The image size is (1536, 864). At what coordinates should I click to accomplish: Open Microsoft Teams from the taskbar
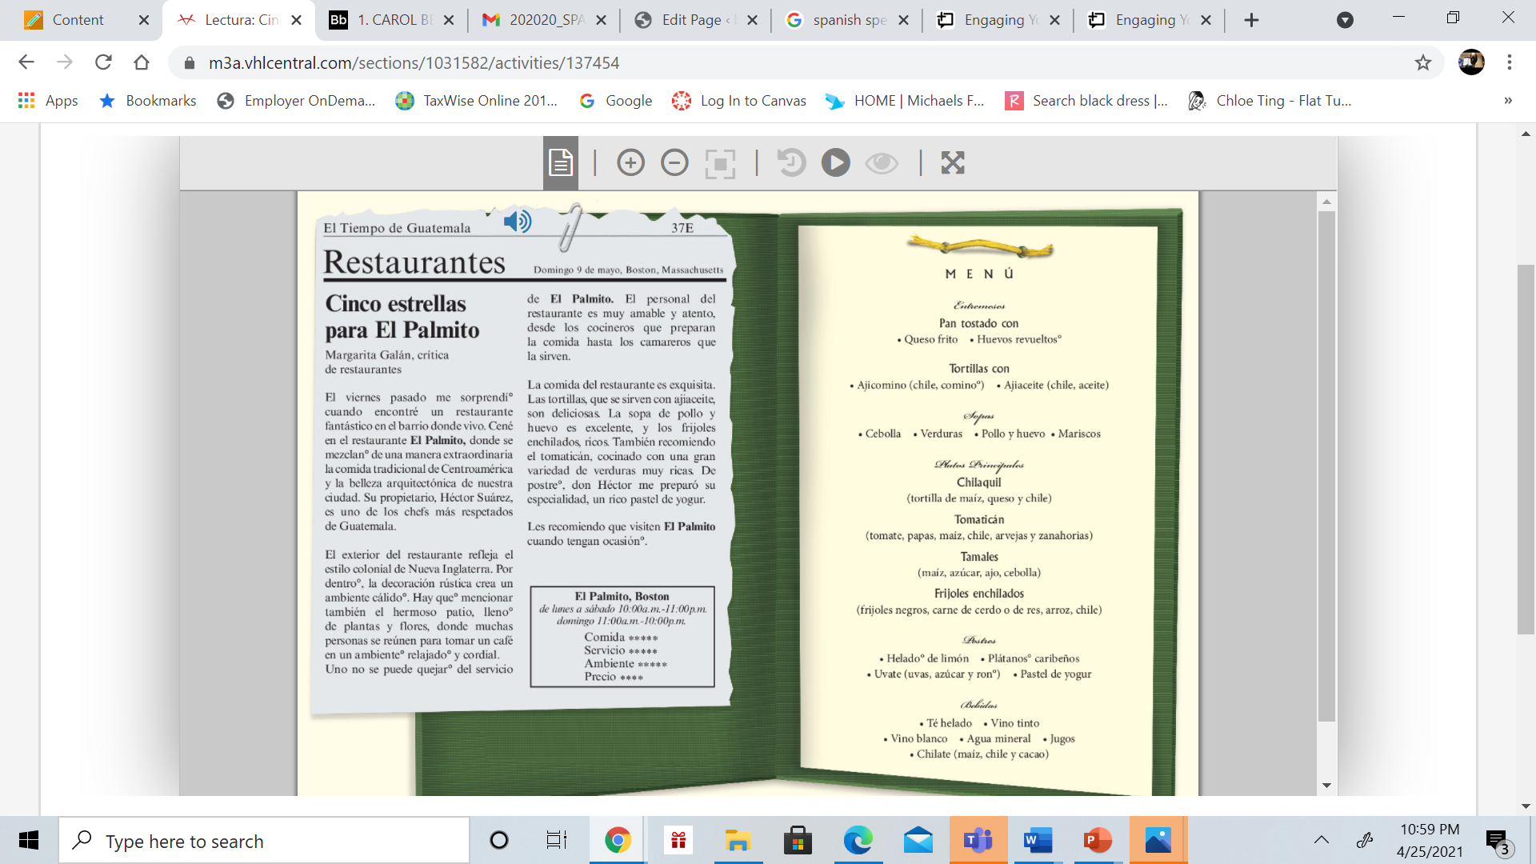point(978,841)
